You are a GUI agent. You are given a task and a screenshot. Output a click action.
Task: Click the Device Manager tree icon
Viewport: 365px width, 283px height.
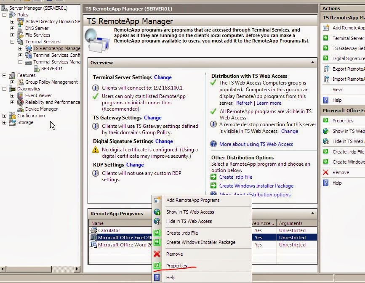click(x=21, y=109)
